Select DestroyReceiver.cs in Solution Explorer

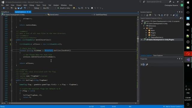coord(157,37)
